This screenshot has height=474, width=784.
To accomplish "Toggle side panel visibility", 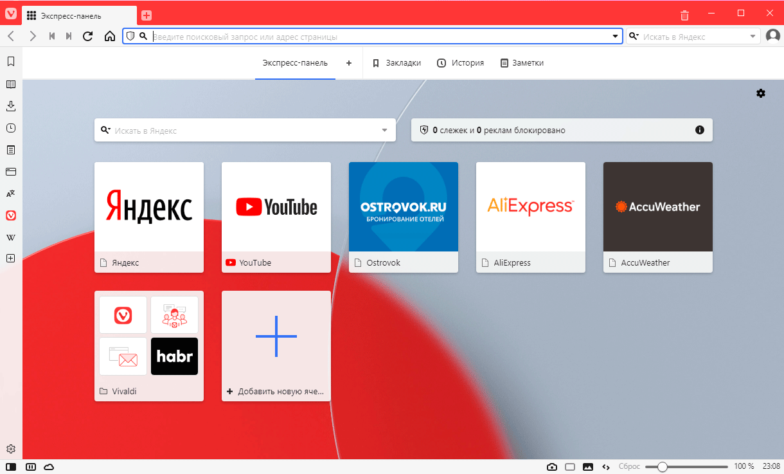I will tap(11, 467).
